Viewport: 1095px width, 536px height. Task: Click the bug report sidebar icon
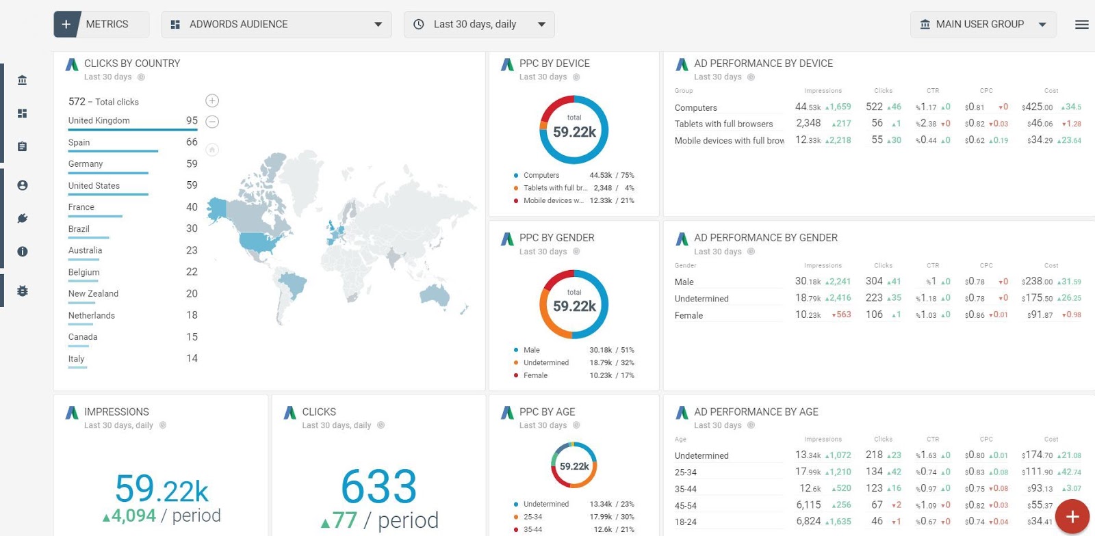23,291
